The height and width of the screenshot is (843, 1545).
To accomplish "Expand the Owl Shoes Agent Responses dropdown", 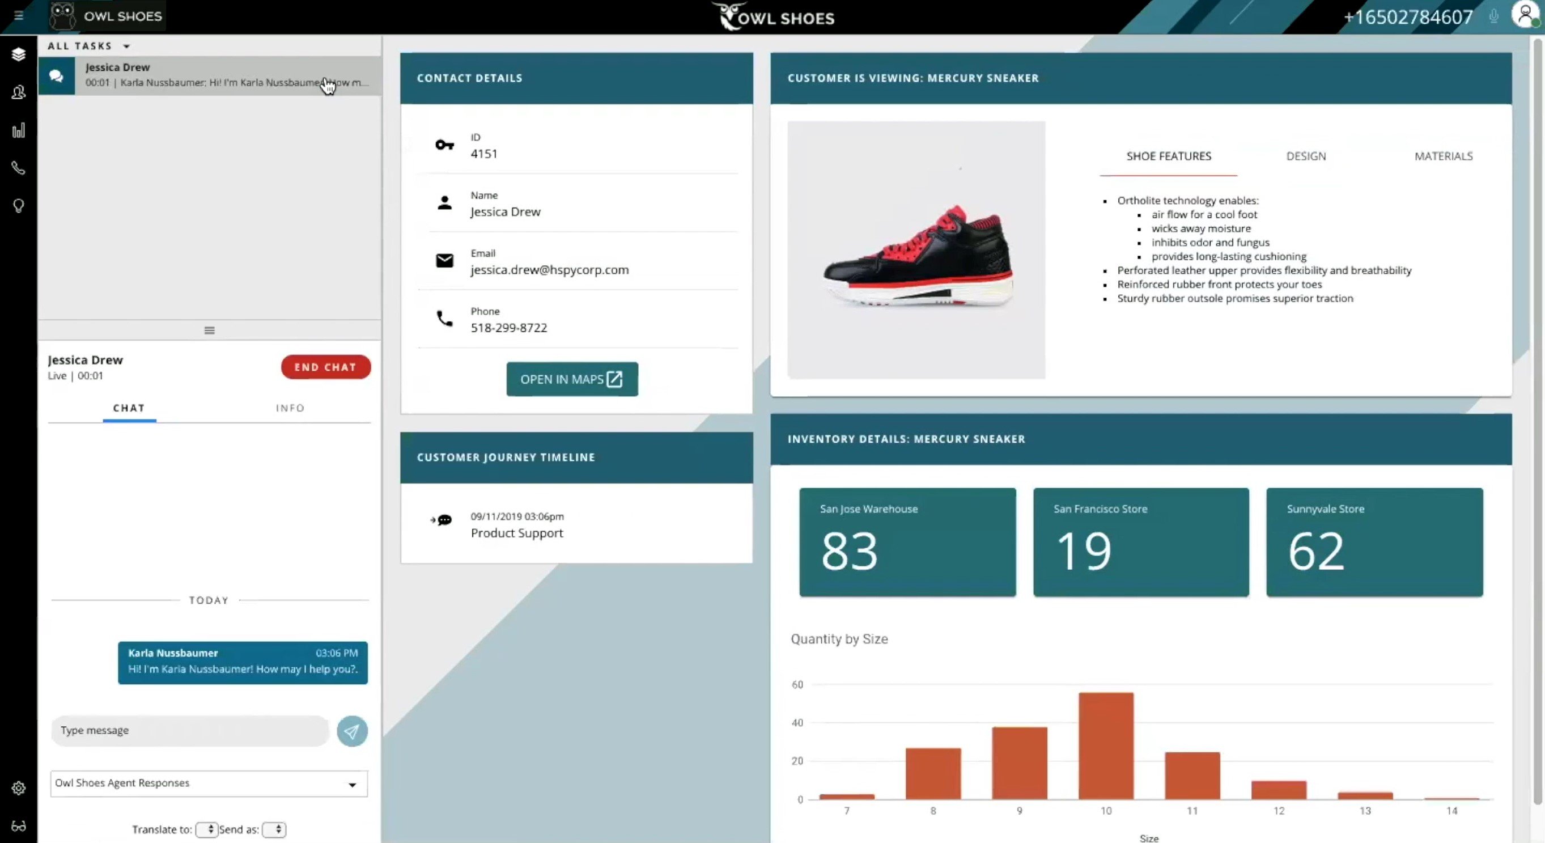I will [x=353, y=783].
